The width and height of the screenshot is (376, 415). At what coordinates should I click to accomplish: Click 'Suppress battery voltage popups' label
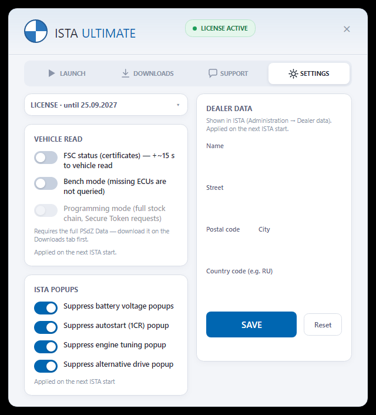pos(119,306)
